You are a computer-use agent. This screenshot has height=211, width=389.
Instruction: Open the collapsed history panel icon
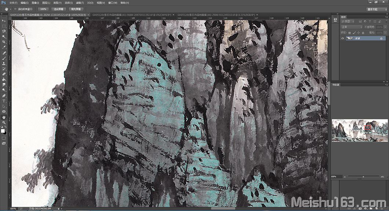(x=335, y=19)
